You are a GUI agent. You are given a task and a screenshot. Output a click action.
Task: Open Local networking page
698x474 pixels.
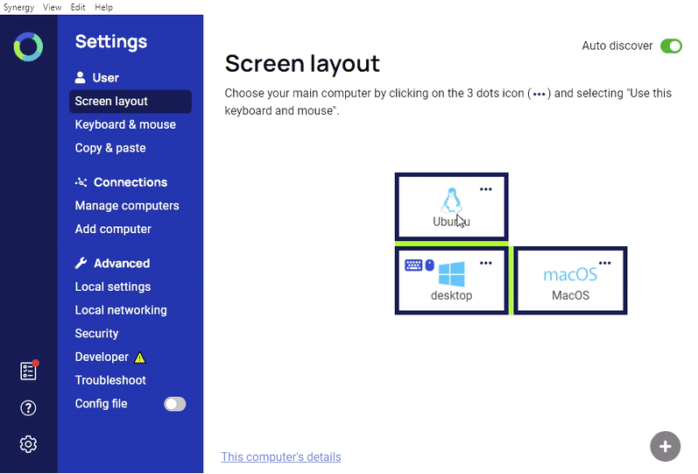tap(121, 310)
